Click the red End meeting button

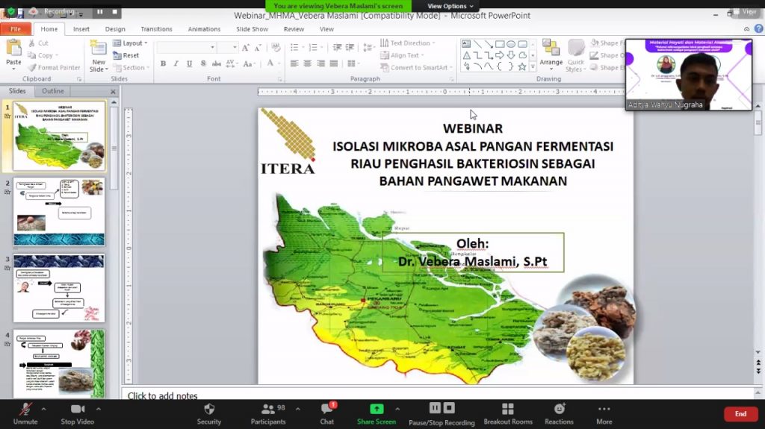(740, 414)
